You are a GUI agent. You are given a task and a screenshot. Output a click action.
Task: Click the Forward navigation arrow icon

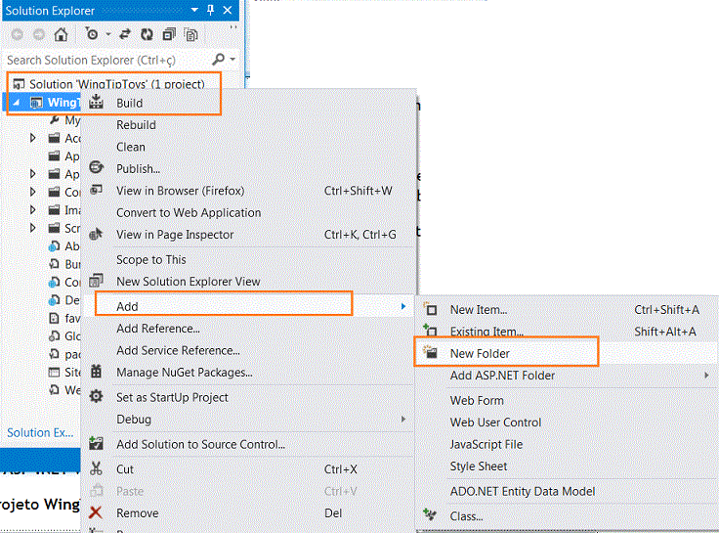[39, 34]
